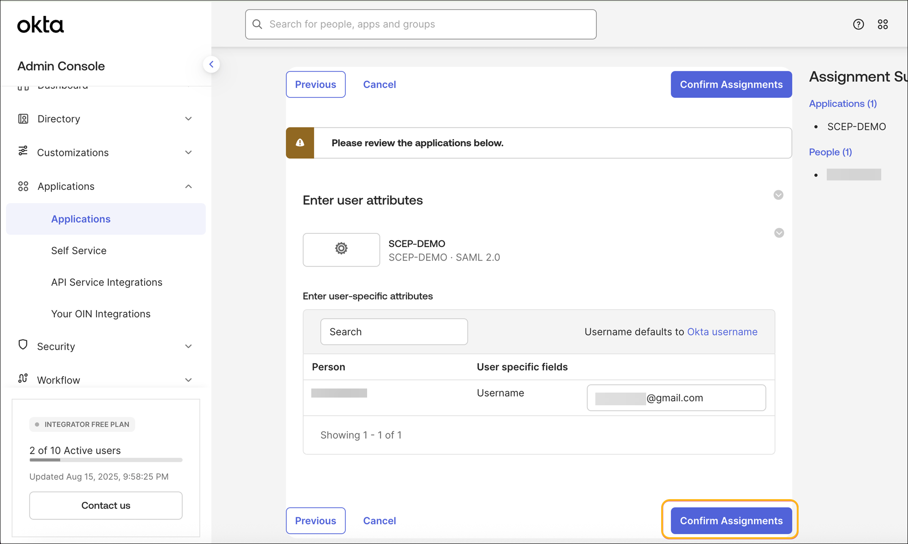
Task: Collapse the SCEP-DEMO application section
Action: (x=779, y=233)
